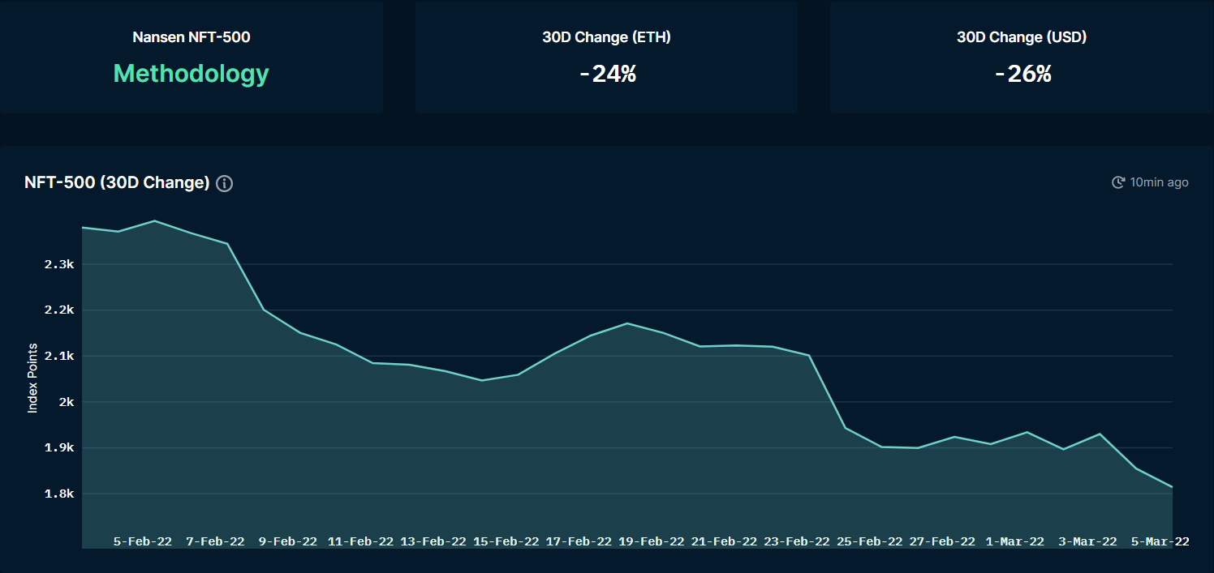1214x573 pixels.
Task: Click the 19-Feb-22 axis date label
Action: (651, 541)
